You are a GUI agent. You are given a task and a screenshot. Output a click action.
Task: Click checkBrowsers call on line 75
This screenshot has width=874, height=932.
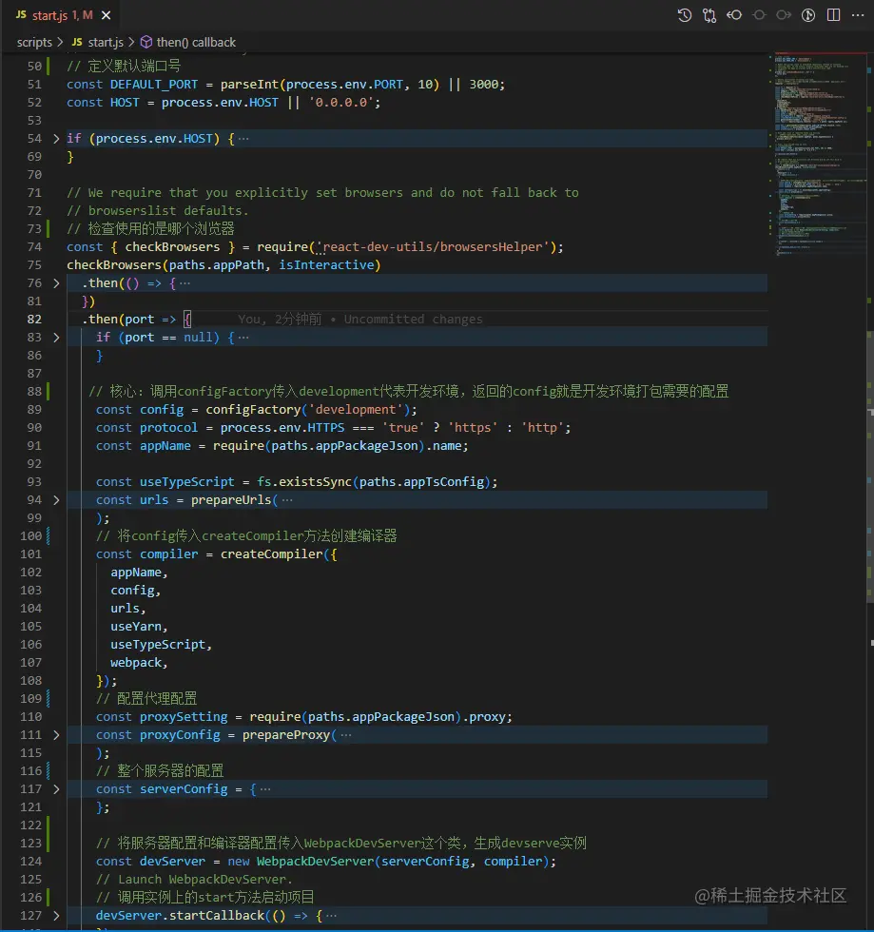114,265
